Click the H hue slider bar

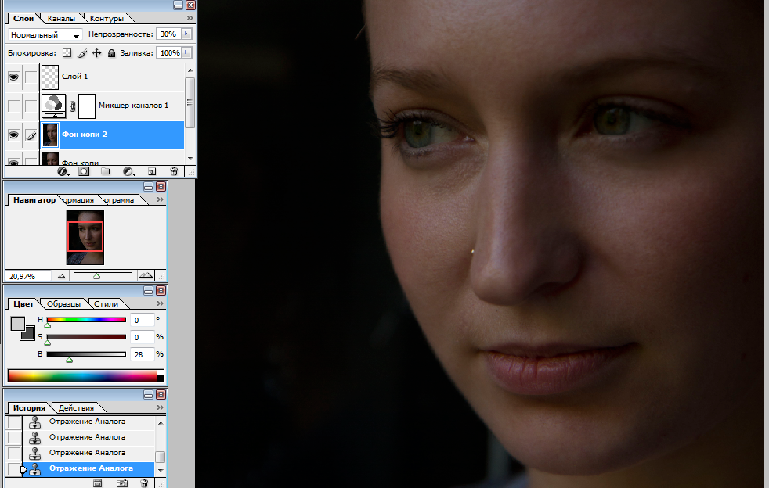[x=86, y=320]
